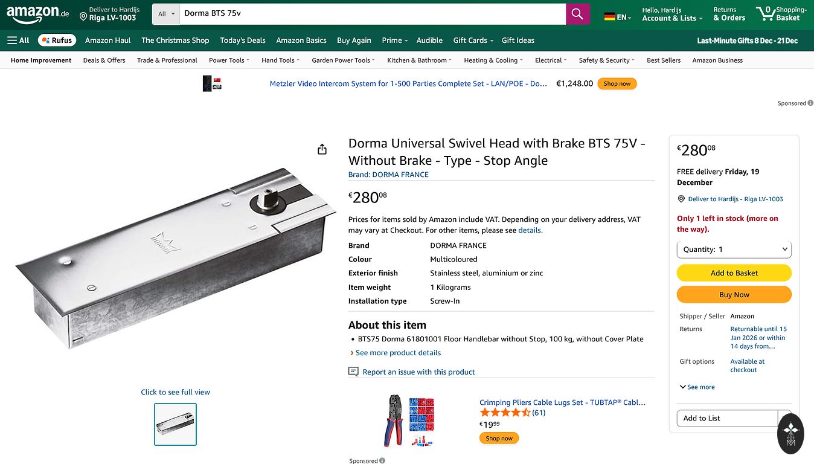Click the share icon above product image
This screenshot has height=464, width=814.
coord(322,149)
